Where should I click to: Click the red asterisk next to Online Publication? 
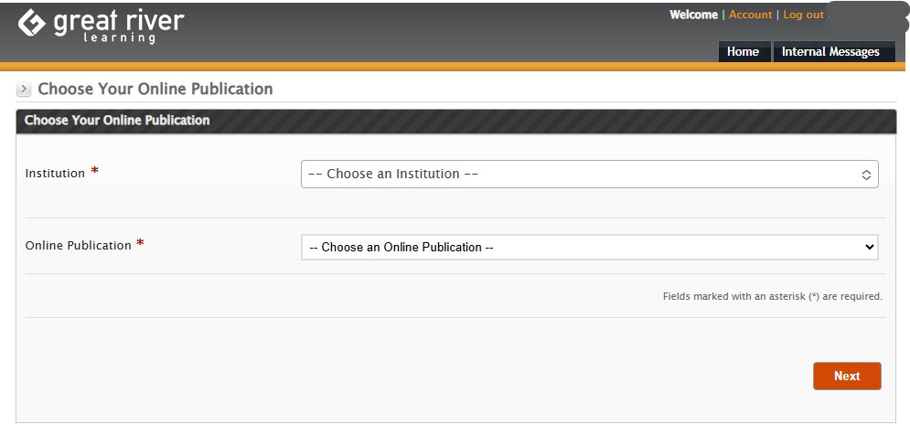140,243
